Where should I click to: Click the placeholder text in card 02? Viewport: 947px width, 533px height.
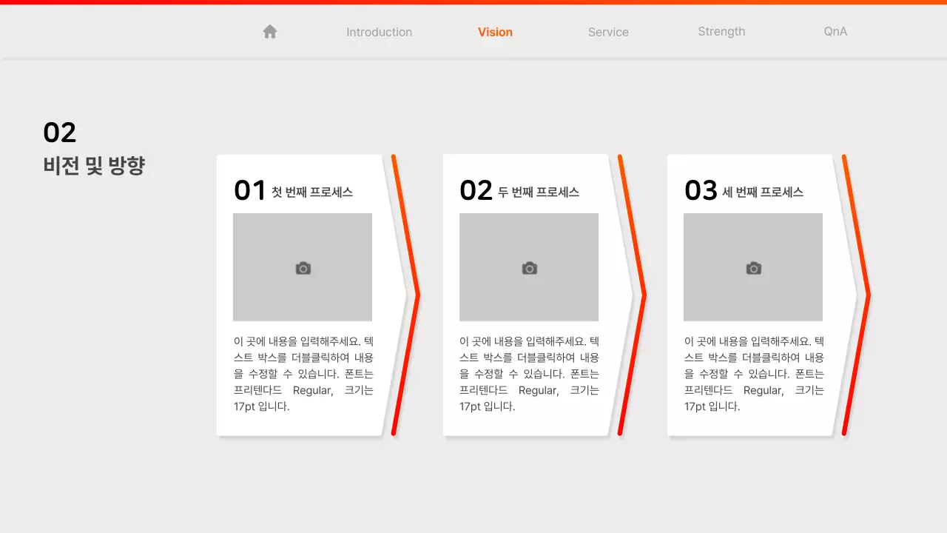(528, 374)
